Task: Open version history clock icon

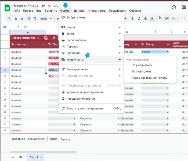Action: tap(174, 8)
